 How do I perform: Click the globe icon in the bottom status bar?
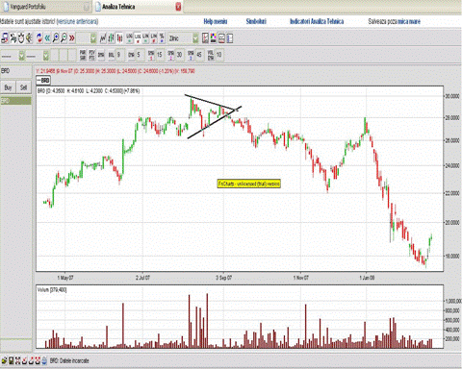point(44,361)
